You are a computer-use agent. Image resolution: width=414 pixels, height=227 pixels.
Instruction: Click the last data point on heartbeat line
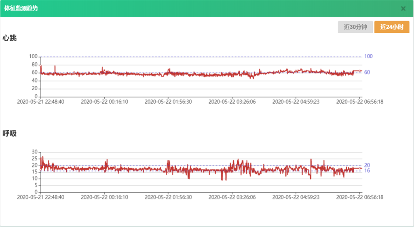pyautogui.click(x=360, y=71)
